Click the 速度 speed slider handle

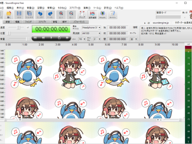(x=18, y=28)
